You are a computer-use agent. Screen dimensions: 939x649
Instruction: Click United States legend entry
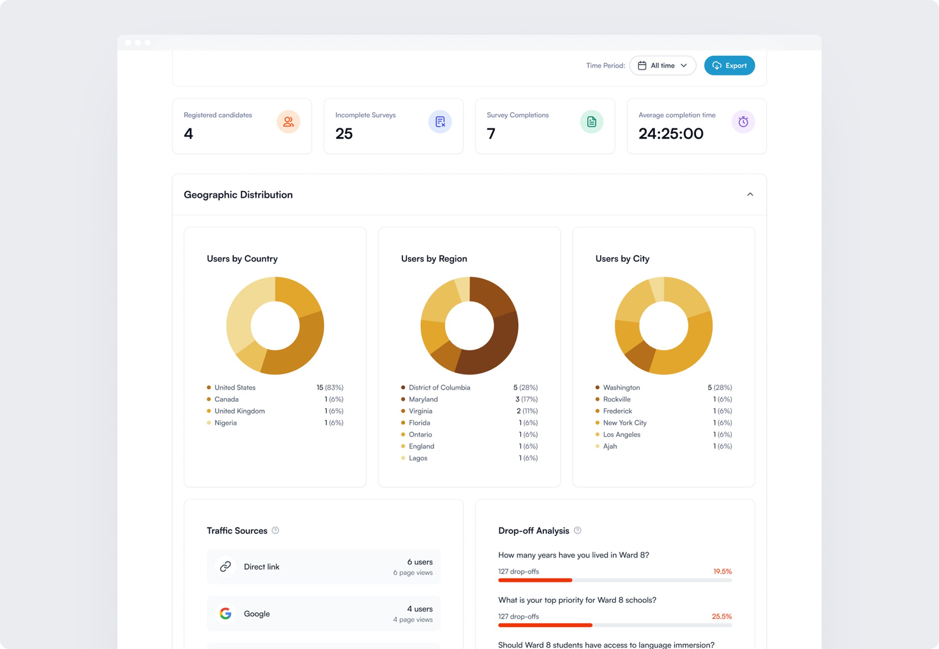(235, 387)
